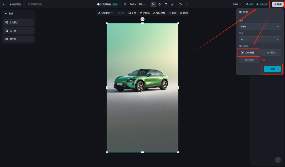Activate the HD 超清 upscale tool

point(172,13)
